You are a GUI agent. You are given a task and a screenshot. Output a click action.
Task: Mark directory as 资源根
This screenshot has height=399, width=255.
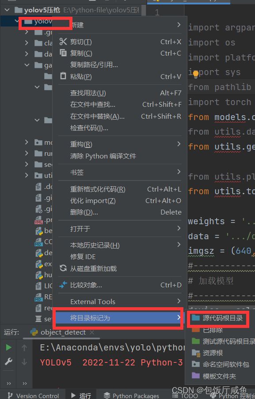221,353
